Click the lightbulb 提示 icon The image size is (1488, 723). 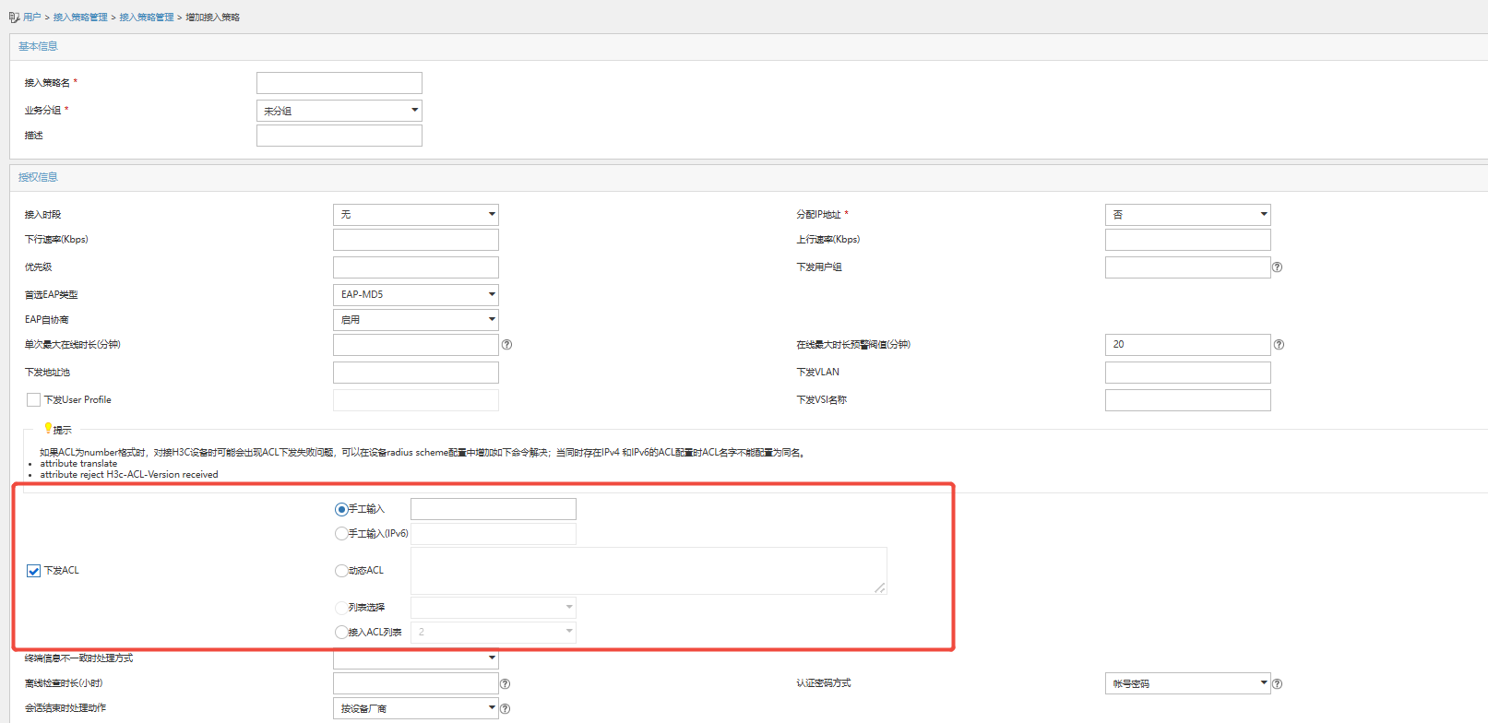click(48, 428)
